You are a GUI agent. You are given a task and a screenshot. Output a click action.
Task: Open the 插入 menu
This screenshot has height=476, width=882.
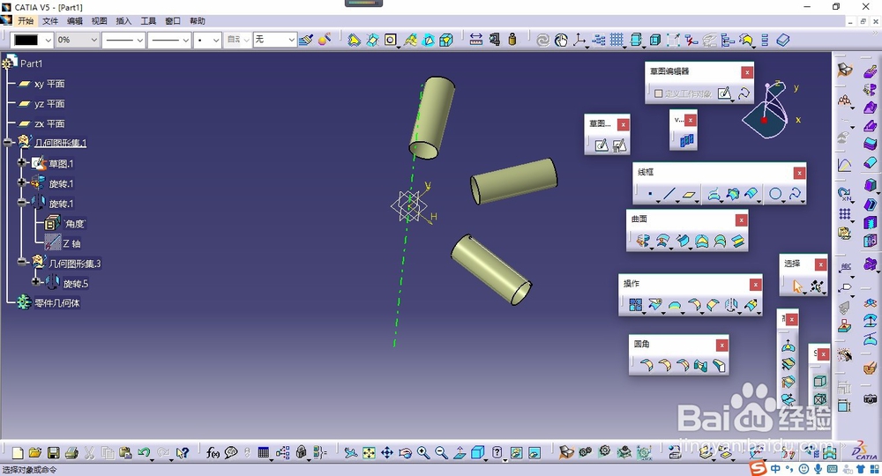point(123,21)
